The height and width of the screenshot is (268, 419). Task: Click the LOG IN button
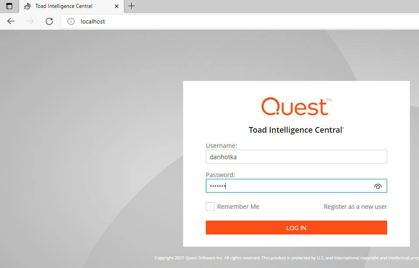296,228
